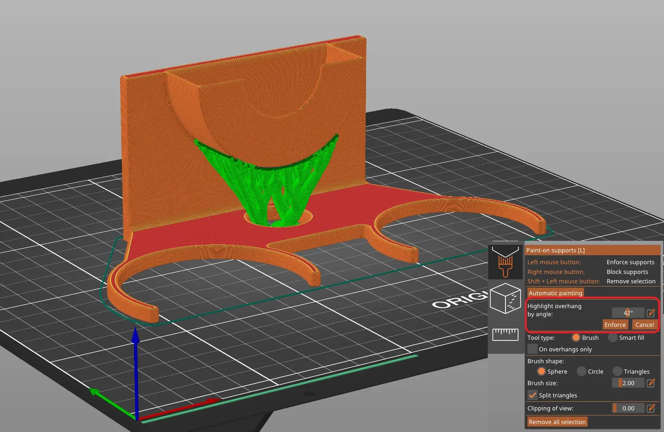The image size is (664, 432).
Task: Click Remove all selection button
Action: pos(557,422)
